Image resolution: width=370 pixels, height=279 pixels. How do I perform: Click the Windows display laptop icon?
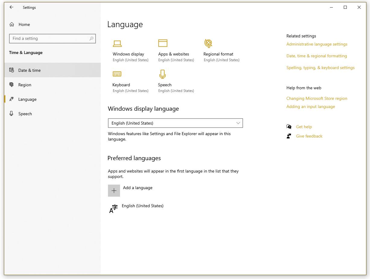pos(117,44)
